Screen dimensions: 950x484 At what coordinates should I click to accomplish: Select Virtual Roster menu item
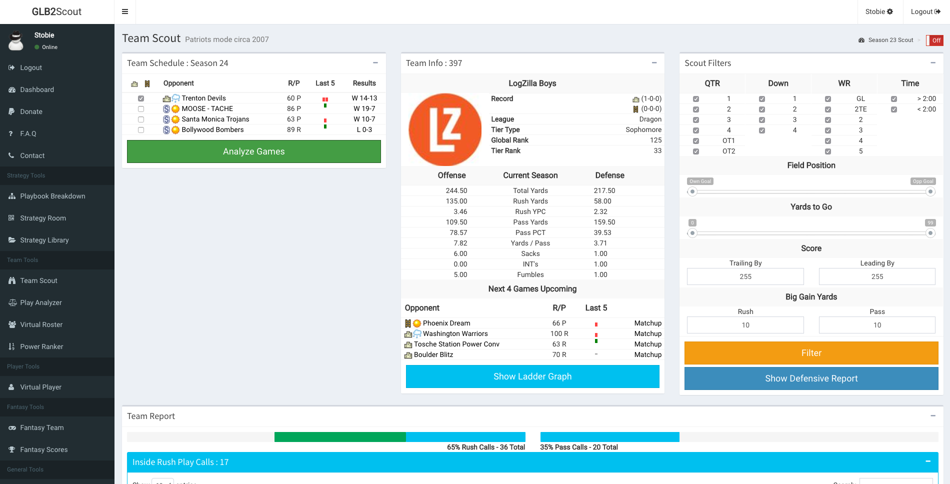click(41, 324)
